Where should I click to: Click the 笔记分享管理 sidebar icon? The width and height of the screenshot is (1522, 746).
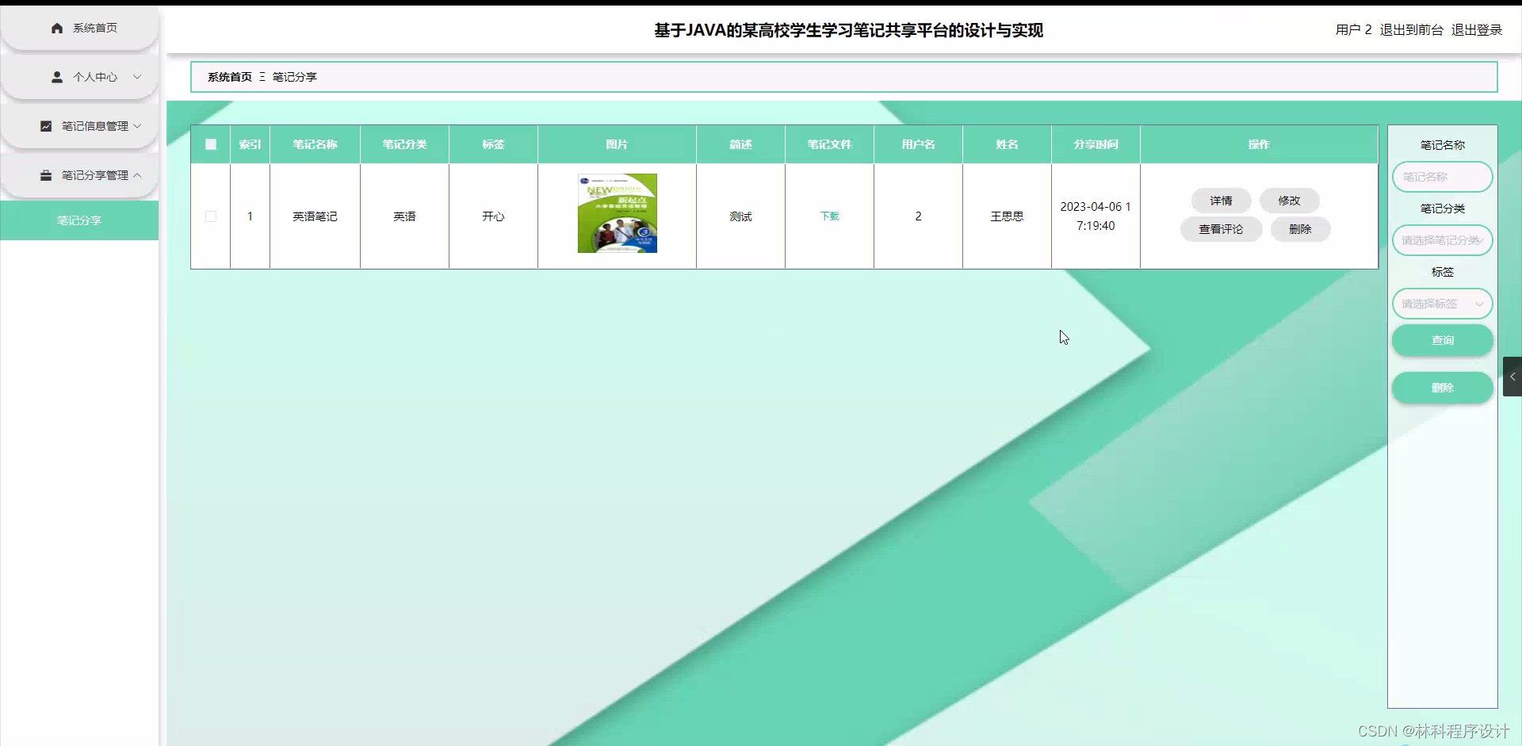click(46, 175)
